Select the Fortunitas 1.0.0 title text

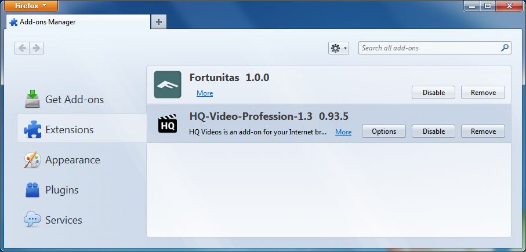click(230, 78)
